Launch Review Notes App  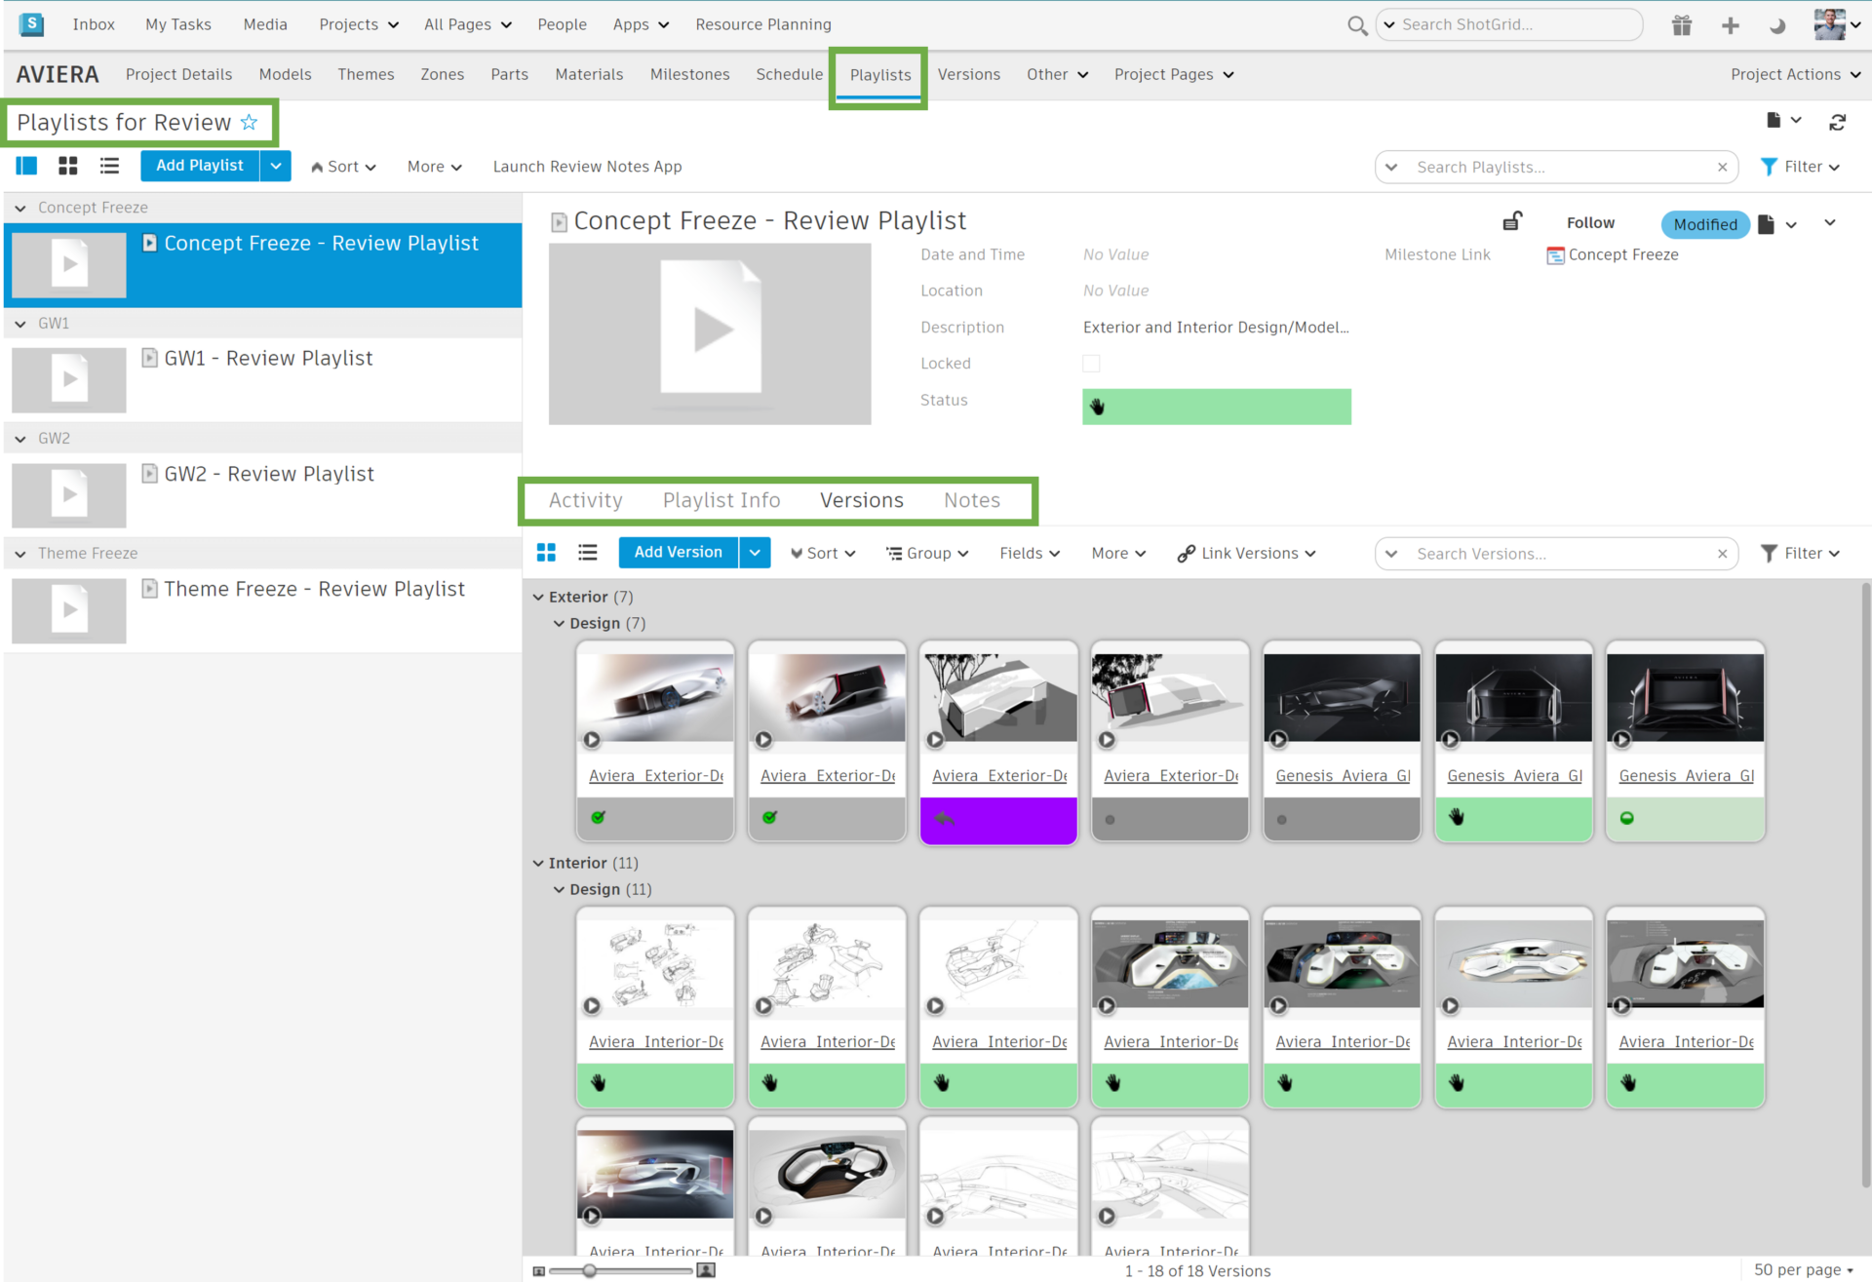pos(587,166)
